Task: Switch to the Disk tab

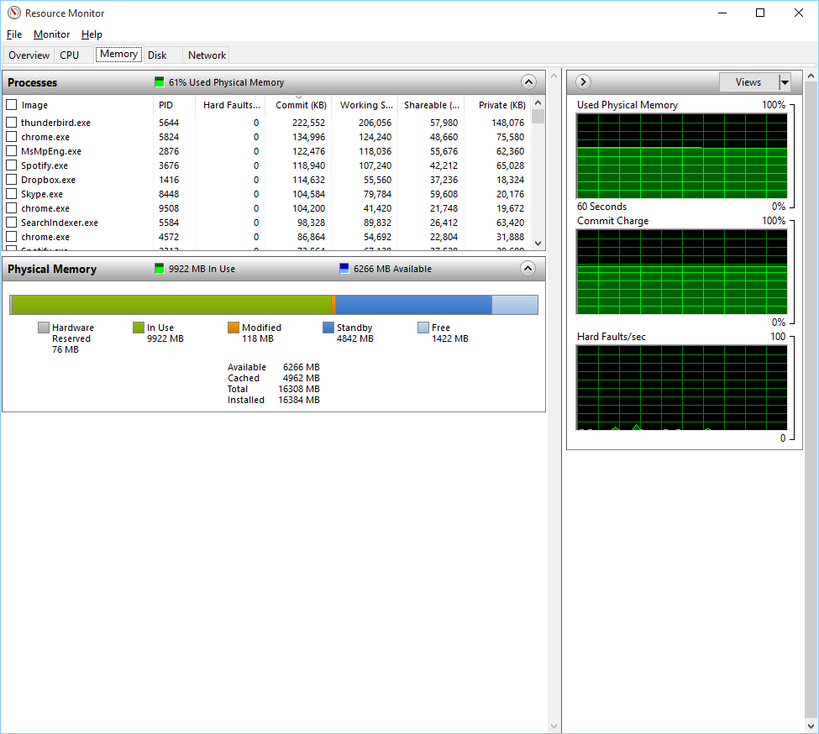Action: pos(157,55)
